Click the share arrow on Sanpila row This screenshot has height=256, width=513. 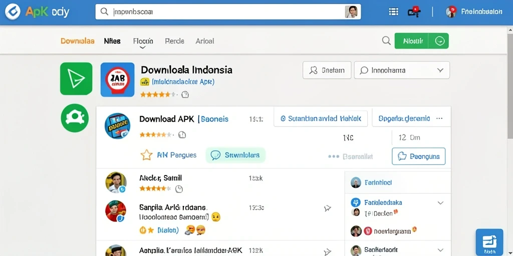tap(328, 208)
